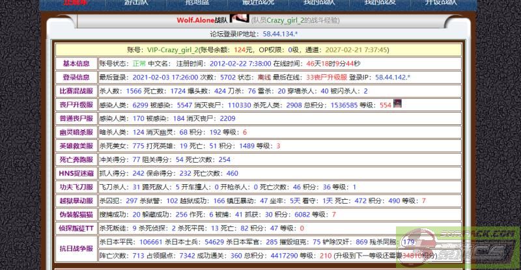Click the rank badge icon beside level 554
The width and height of the screenshot is (521, 270).
click(397, 104)
